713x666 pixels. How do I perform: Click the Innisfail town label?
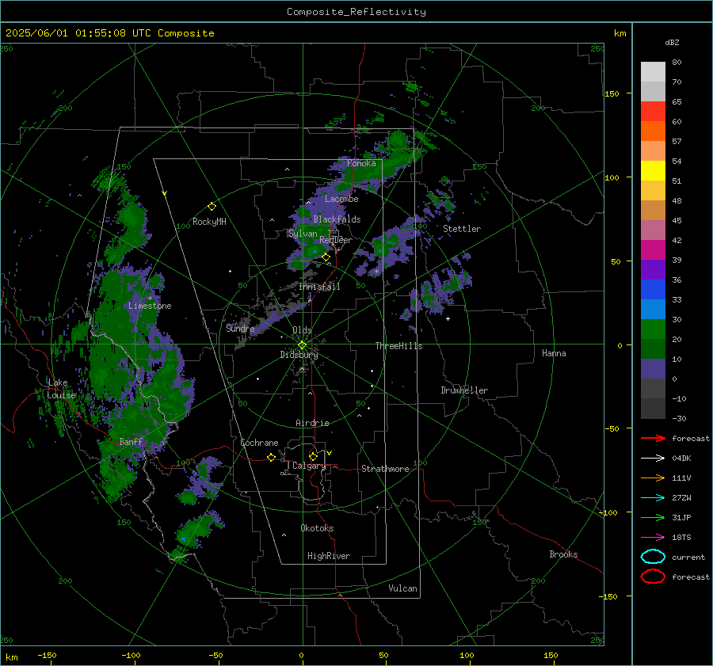(319, 287)
